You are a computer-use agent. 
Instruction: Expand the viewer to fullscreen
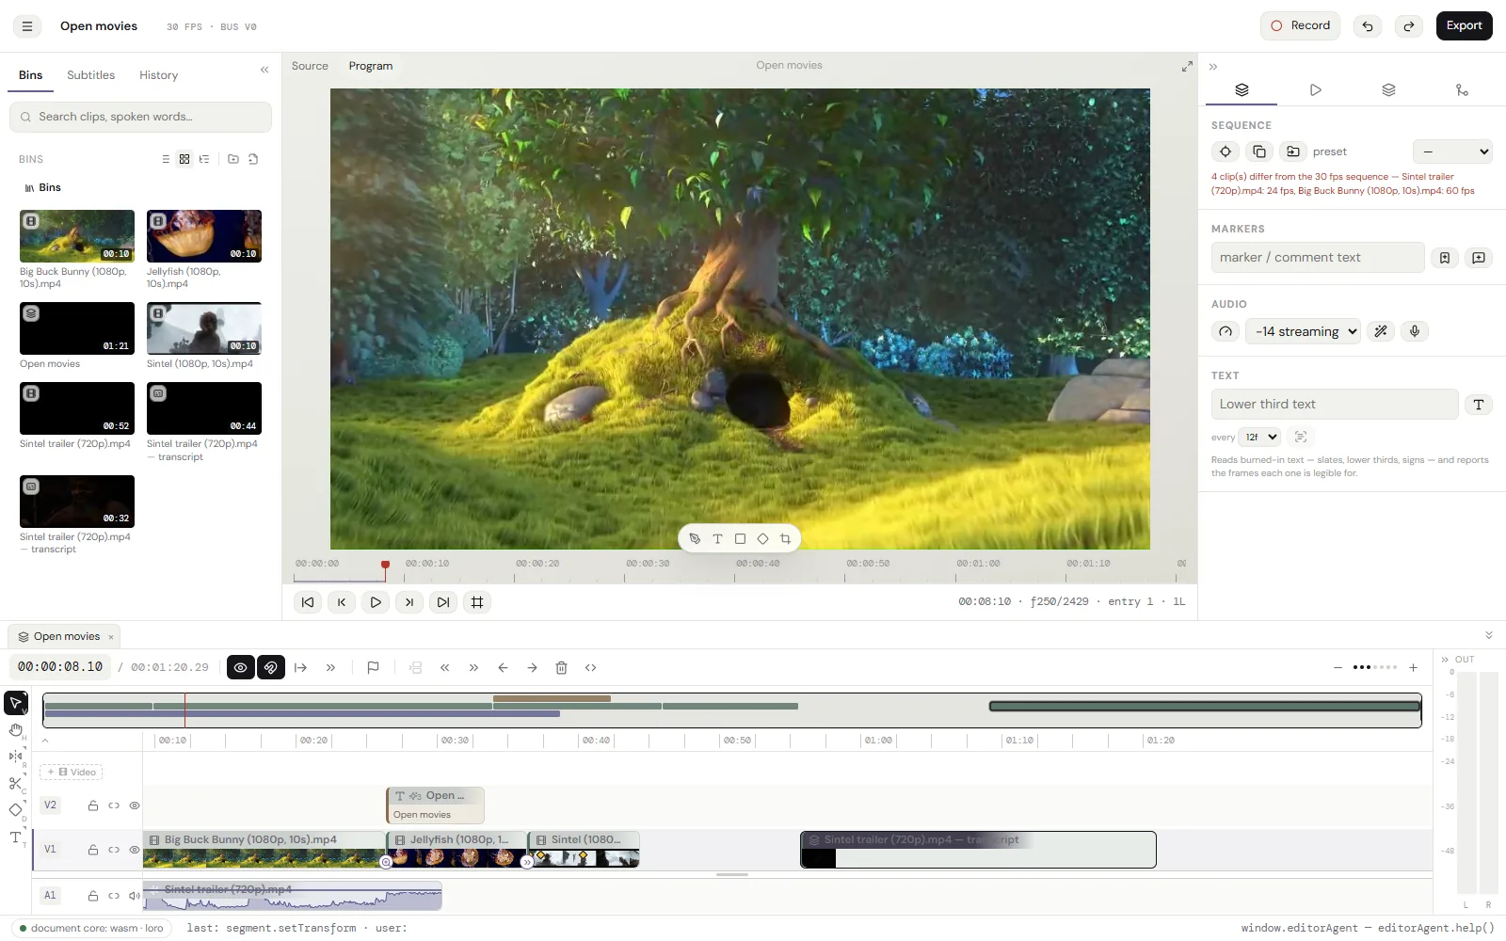point(1187,67)
